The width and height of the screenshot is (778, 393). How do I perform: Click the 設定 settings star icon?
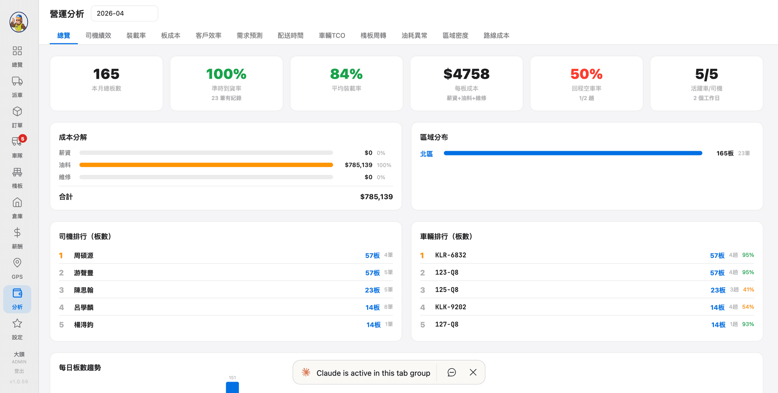coord(17,328)
